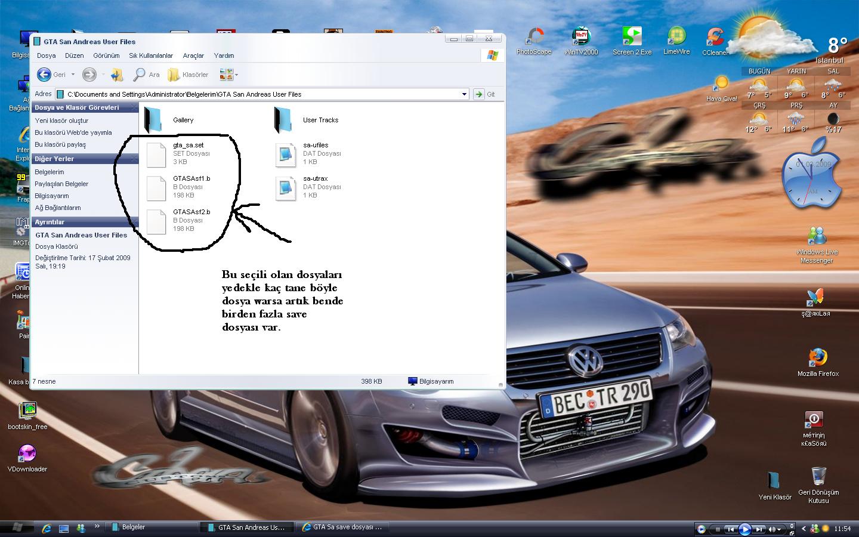859x537 pixels.
Task: Go to previous track on taskbar player
Action: [730, 529]
